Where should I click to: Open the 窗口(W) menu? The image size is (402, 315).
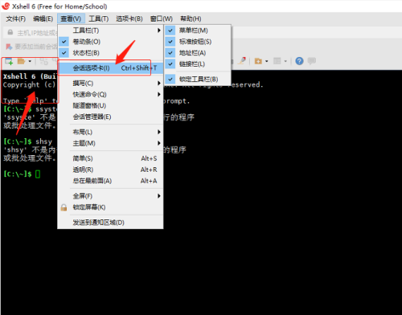(x=161, y=18)
